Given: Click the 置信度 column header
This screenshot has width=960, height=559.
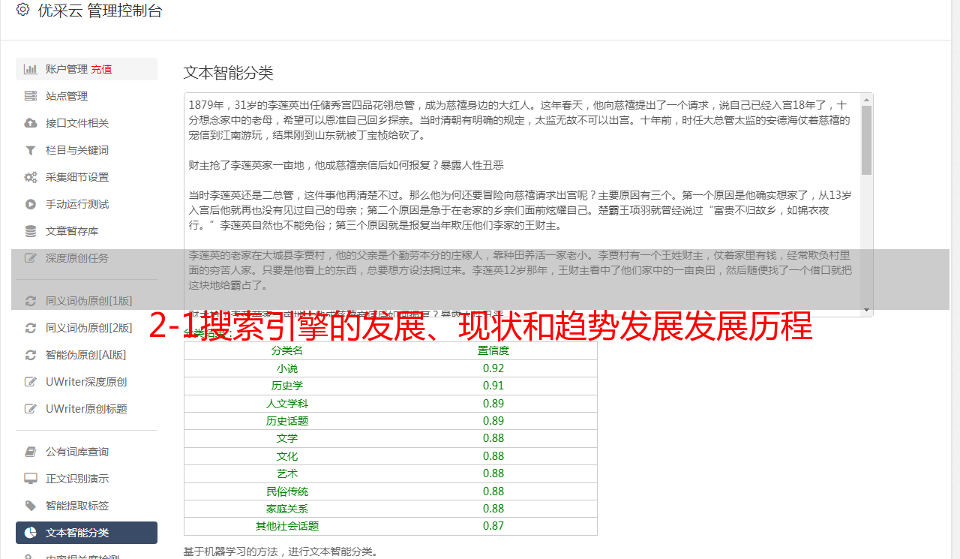Looking at the screenshot, I should (x=493, y=350).
